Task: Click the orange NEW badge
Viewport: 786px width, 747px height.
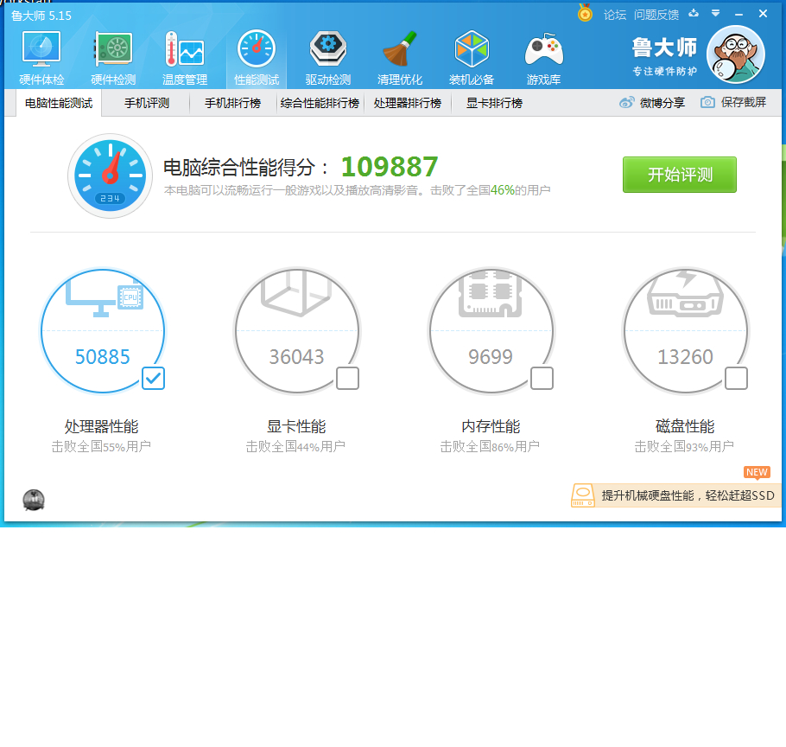Action: tap(757, 473)
